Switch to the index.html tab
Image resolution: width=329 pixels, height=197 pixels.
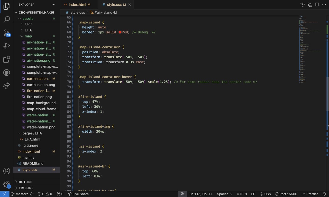click(77, 5)
